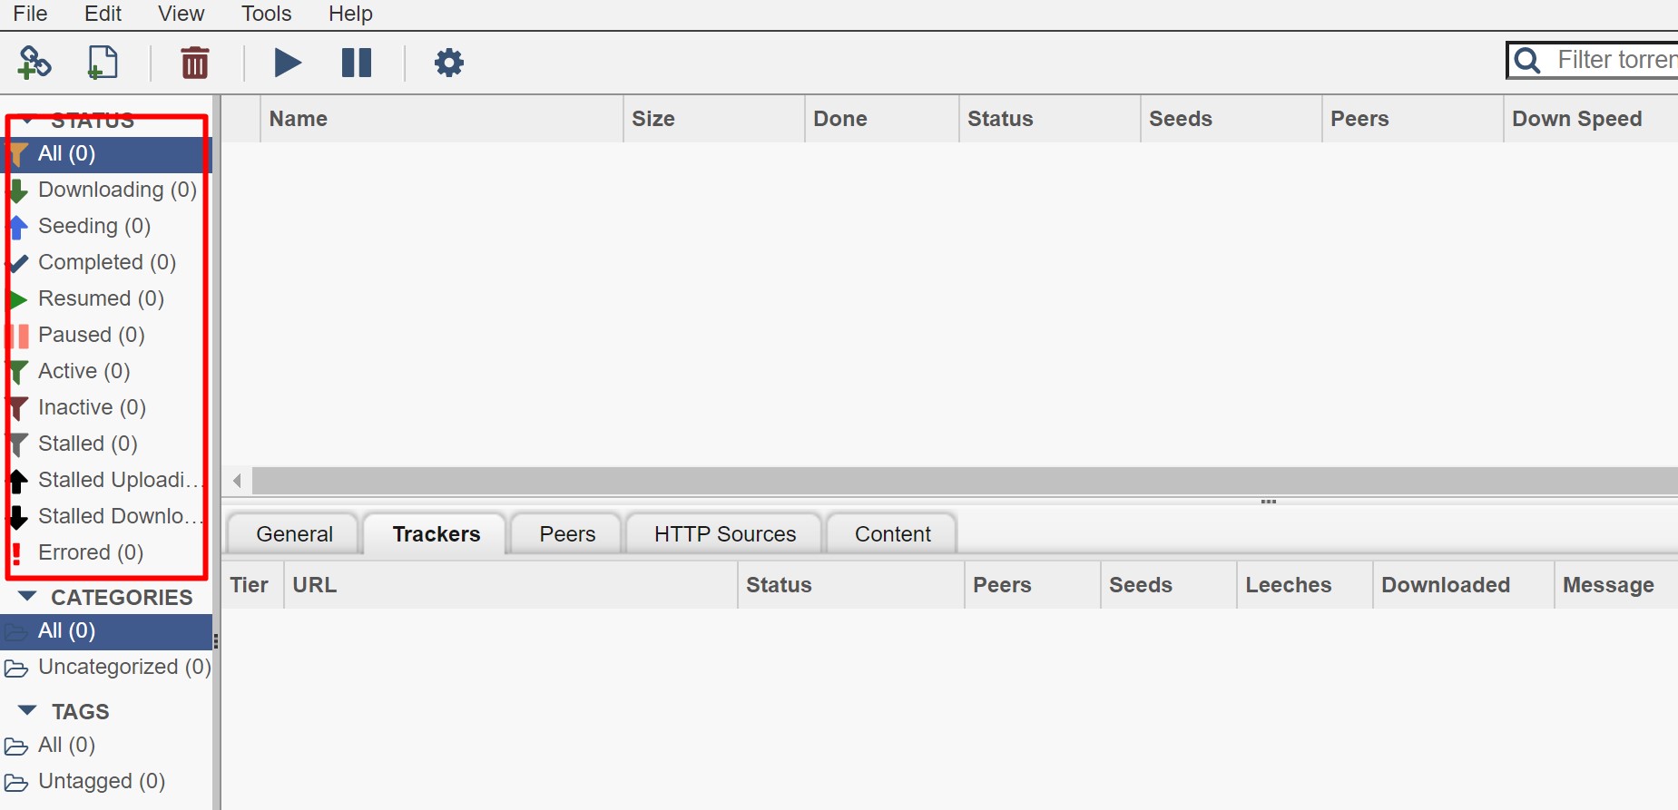This screenshot has height=810, width=1678.
Task: Select Active (0) filter
Action: click(106, 372)
